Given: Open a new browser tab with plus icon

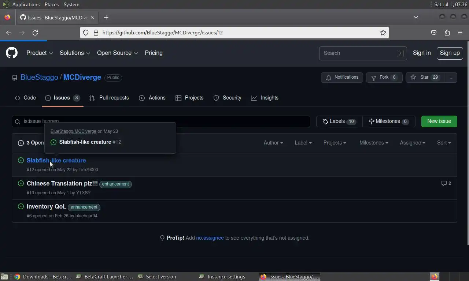Looking at the screenshot, I should [x=106, y=17].
